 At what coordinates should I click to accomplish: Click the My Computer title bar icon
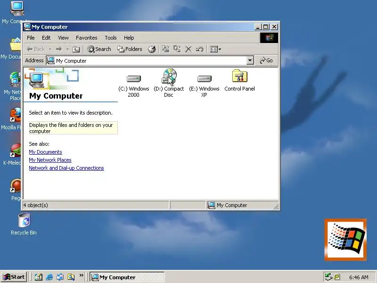coord(27,27)
